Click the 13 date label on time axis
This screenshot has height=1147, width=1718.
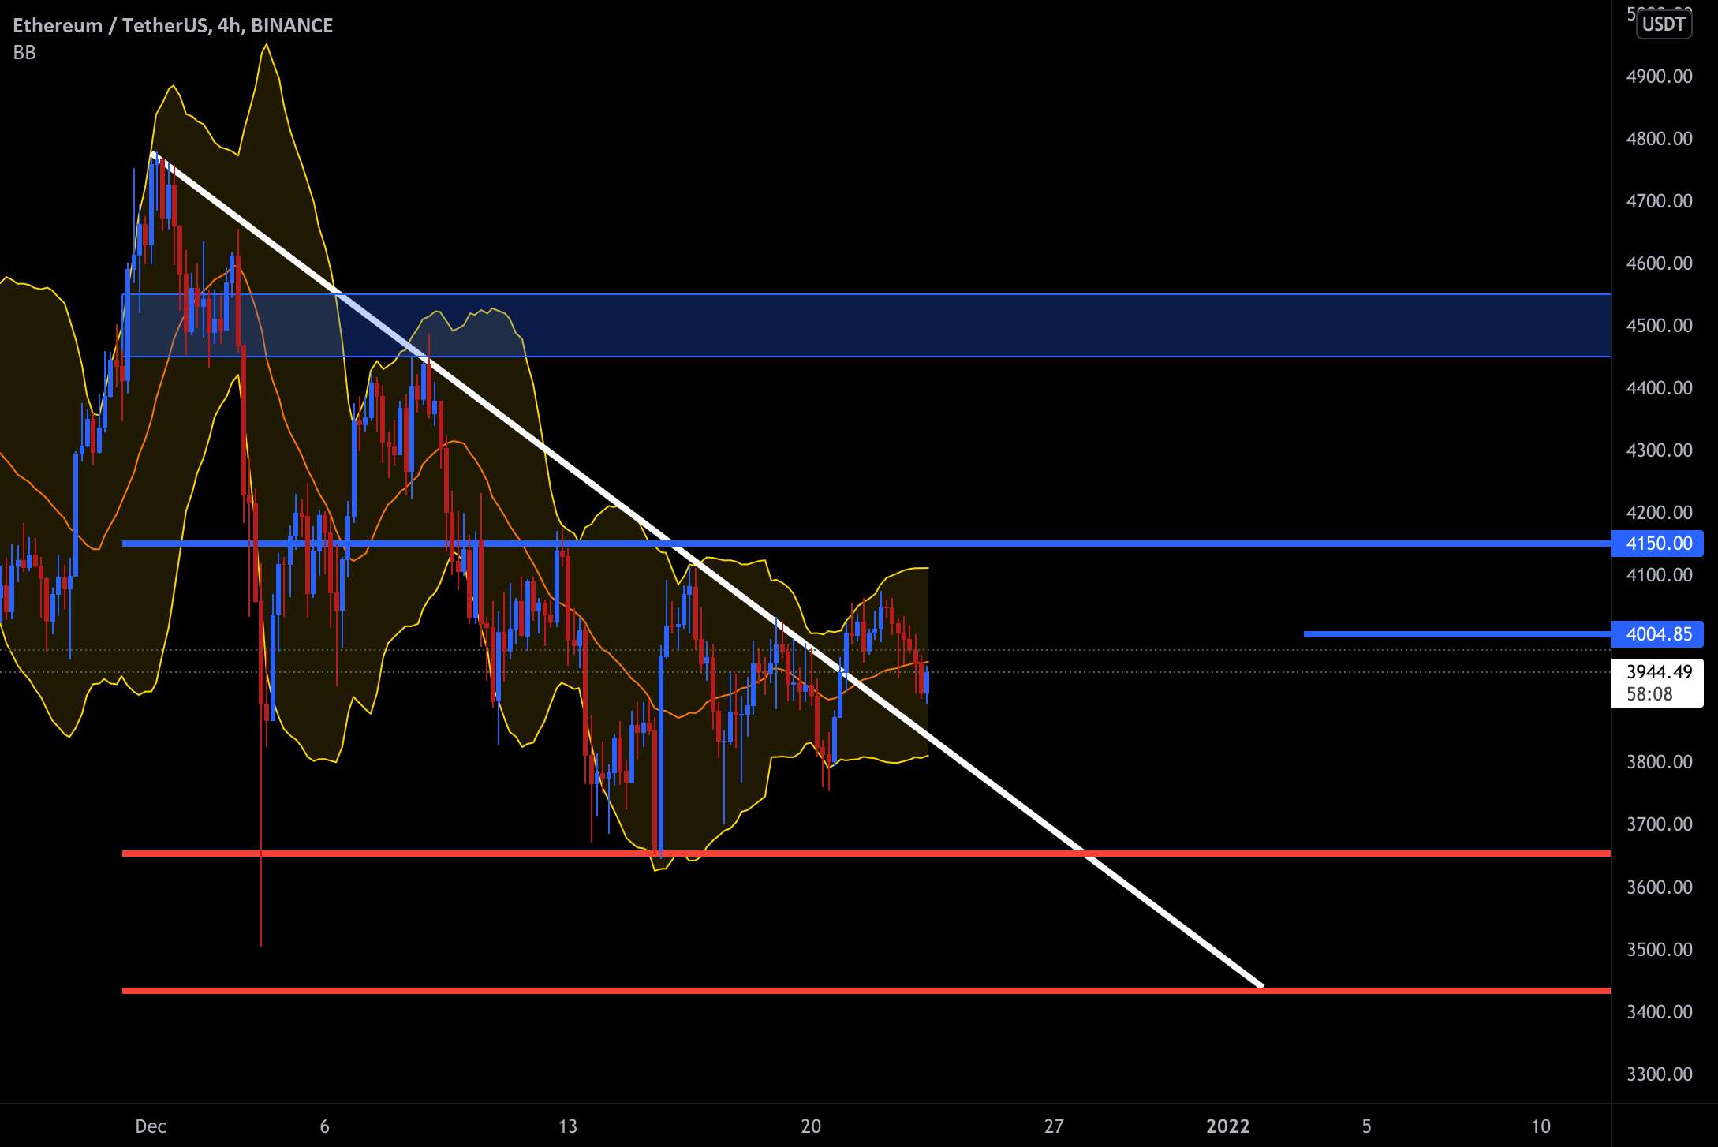click(568, 1126)
